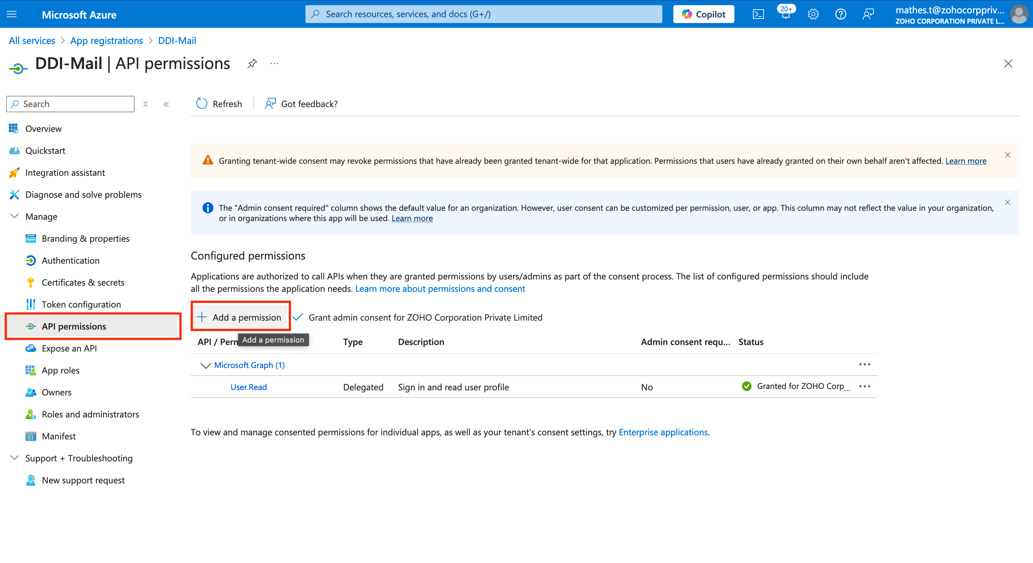
Task: Open the Certificates & secrets menu item
Action: pos(83,282)
